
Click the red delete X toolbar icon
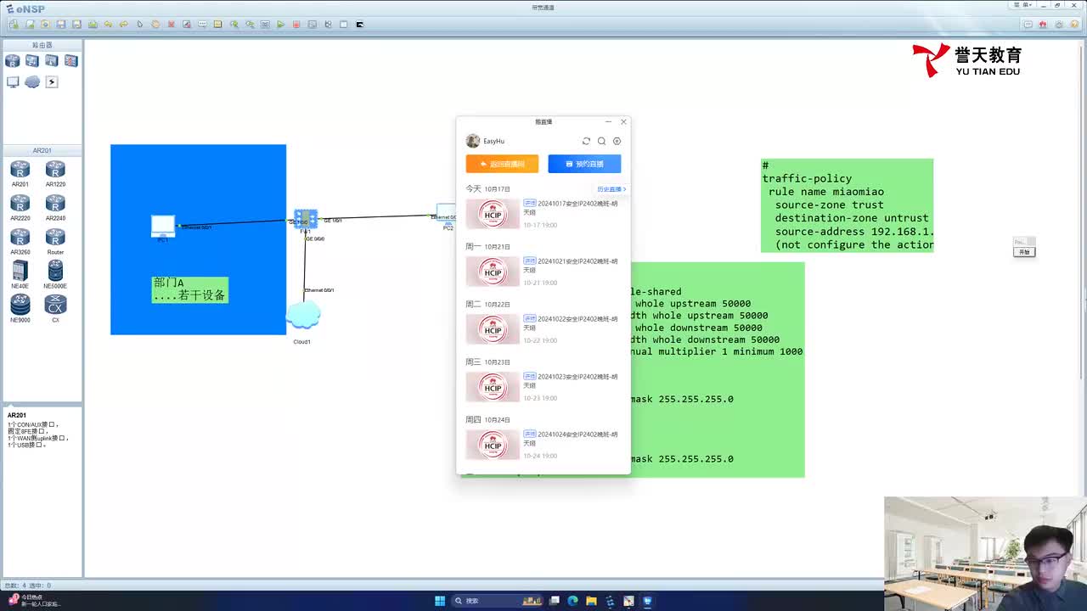[171, 25]
